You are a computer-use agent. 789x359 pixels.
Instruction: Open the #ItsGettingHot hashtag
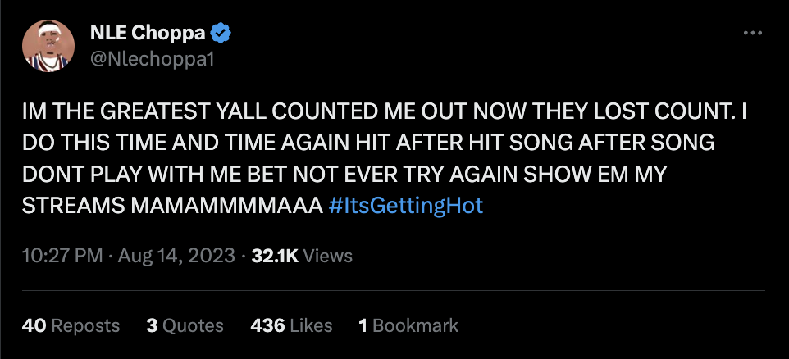[x=405, y=205]
